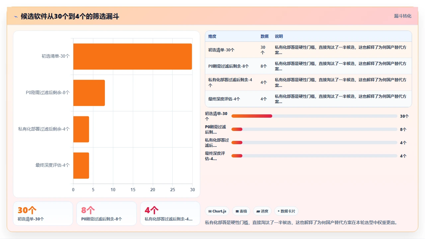Click the 4个 data card

(x=170, y=213)
